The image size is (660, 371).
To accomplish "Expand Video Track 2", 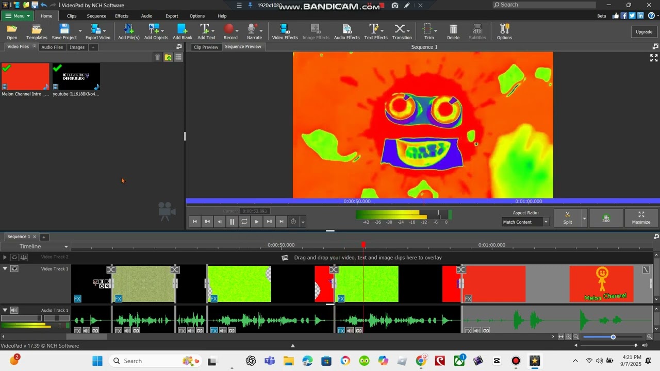I will [5, 257].
